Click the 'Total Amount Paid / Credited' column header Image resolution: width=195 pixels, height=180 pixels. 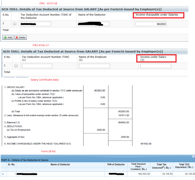(x=138, y=166)
